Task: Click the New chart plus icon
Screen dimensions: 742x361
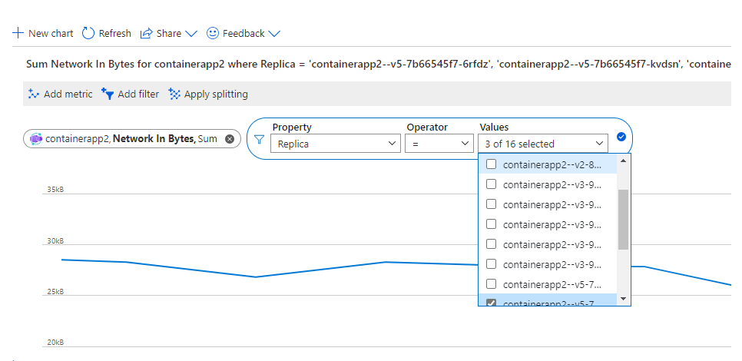Action: tap(18, 34)
